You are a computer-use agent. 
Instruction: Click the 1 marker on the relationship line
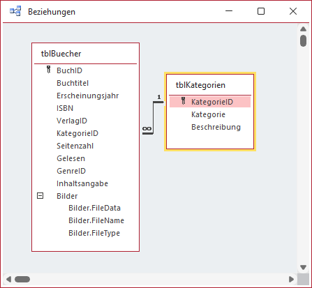pyautogui.click(x=159, y=97)
